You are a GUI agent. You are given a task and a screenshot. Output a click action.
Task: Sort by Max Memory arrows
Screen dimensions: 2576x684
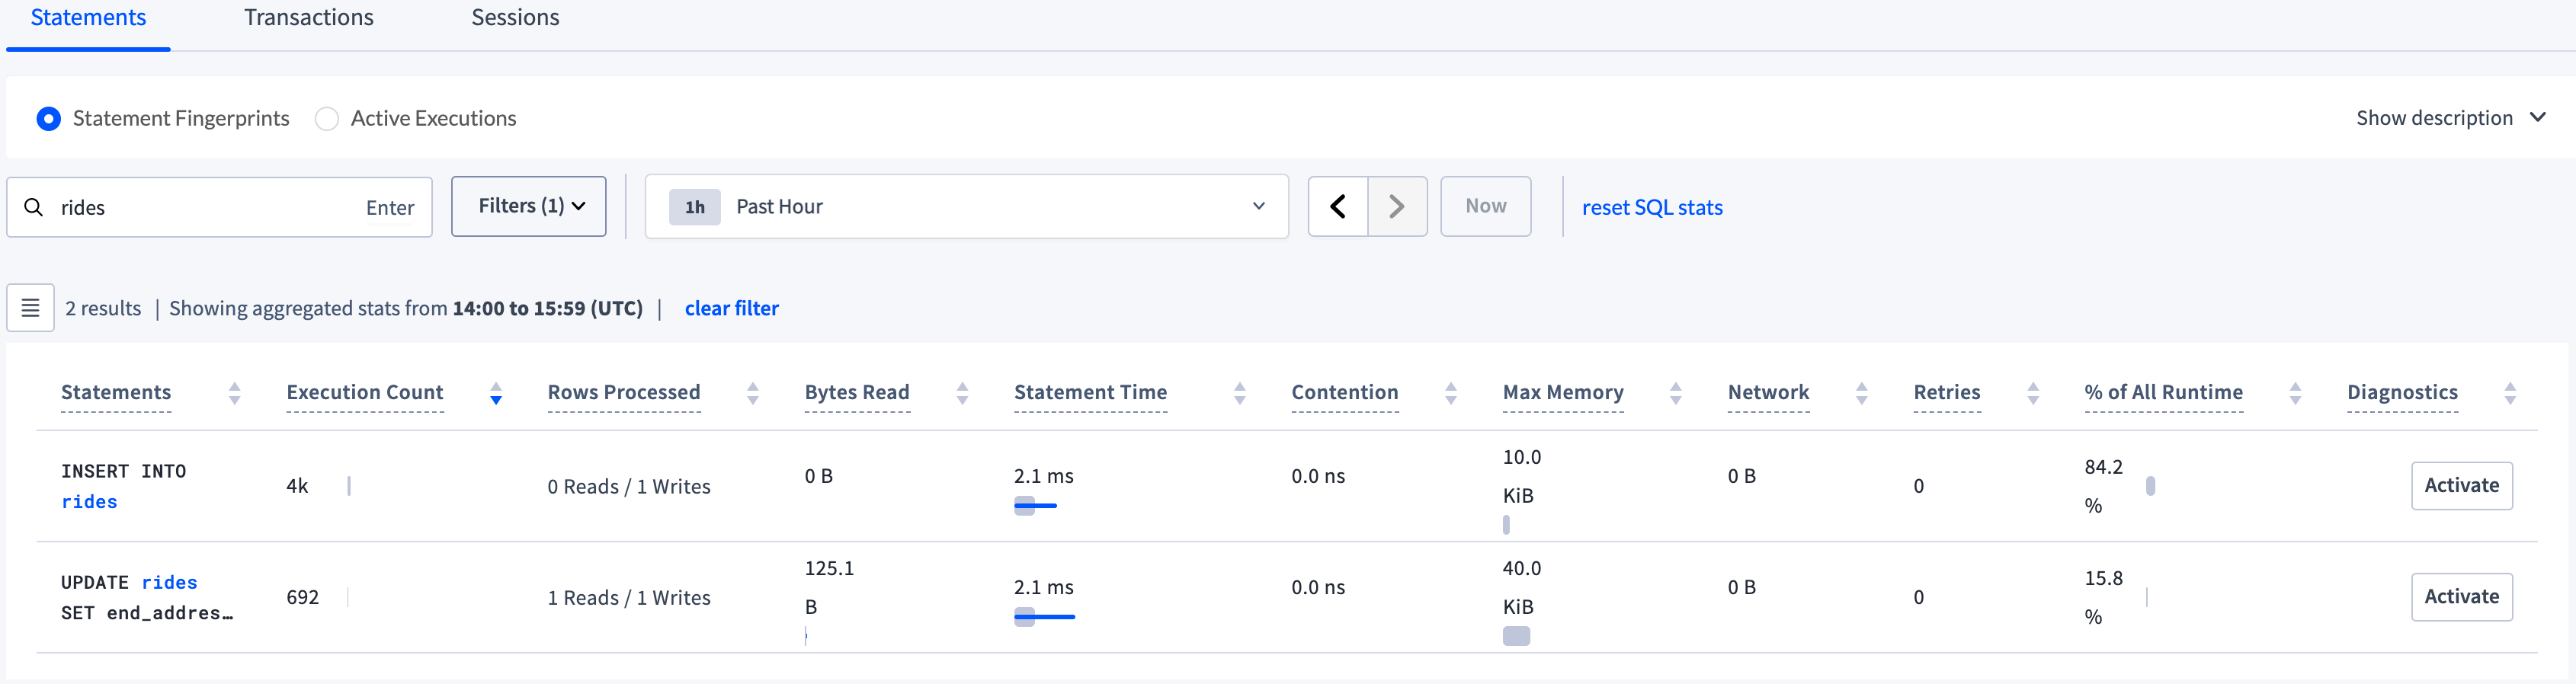[x=1675, y=393]
